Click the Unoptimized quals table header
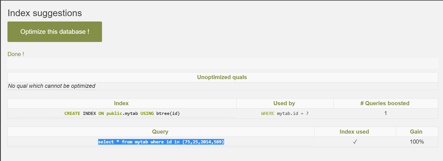This screenshot has height=161, width=443. click(x=222, y=77)
